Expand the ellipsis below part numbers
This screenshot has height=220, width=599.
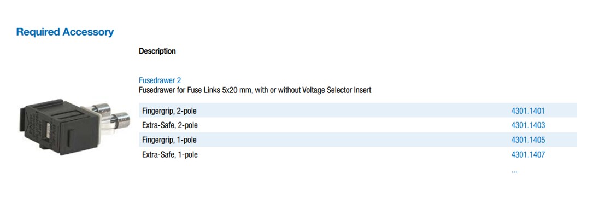(x=514, y=171)
